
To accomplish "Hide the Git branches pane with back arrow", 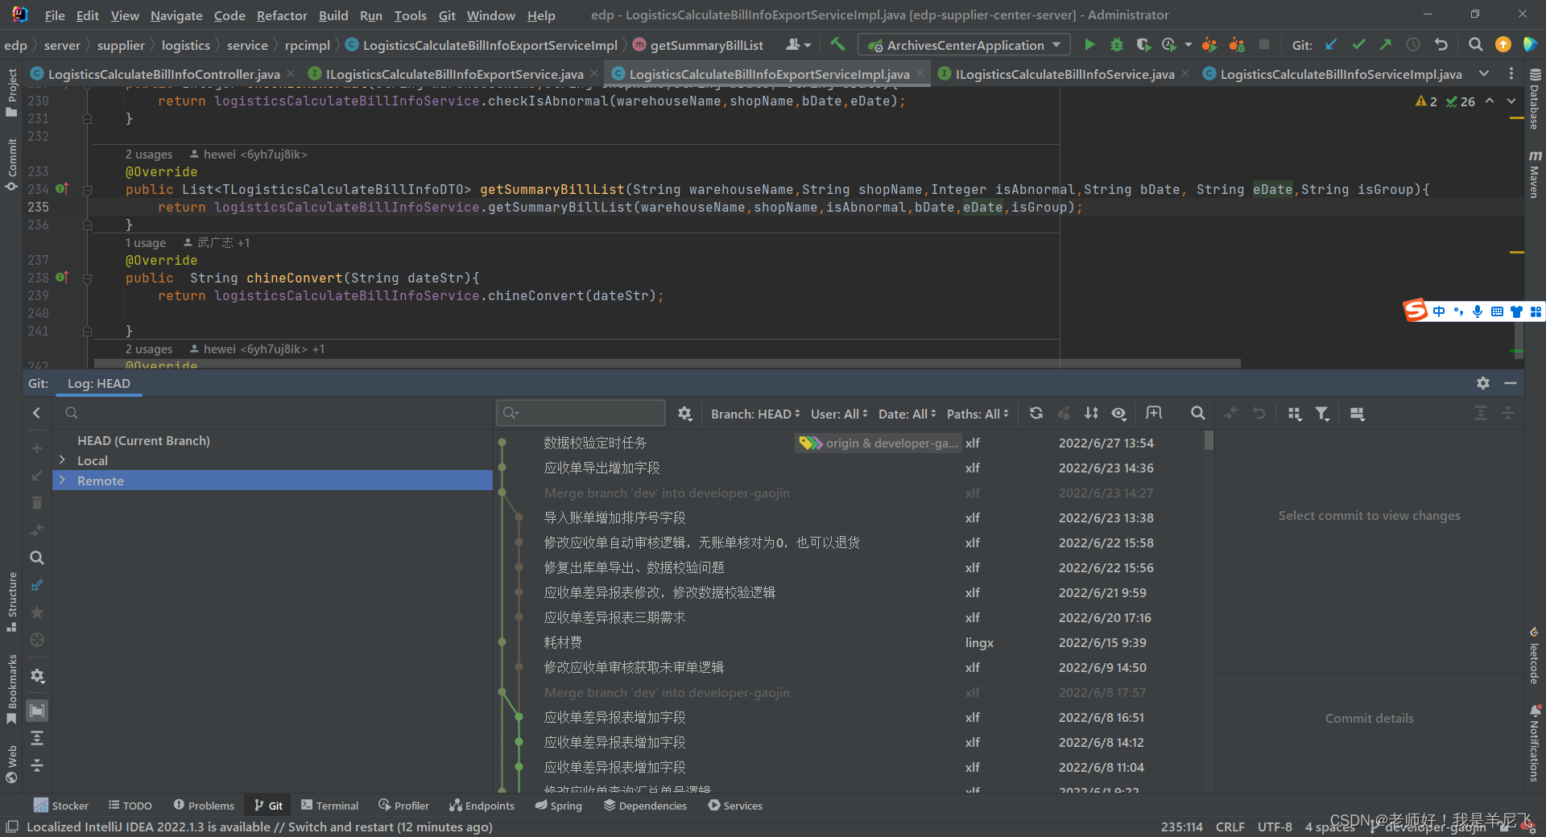I will (x=36, y=413).
